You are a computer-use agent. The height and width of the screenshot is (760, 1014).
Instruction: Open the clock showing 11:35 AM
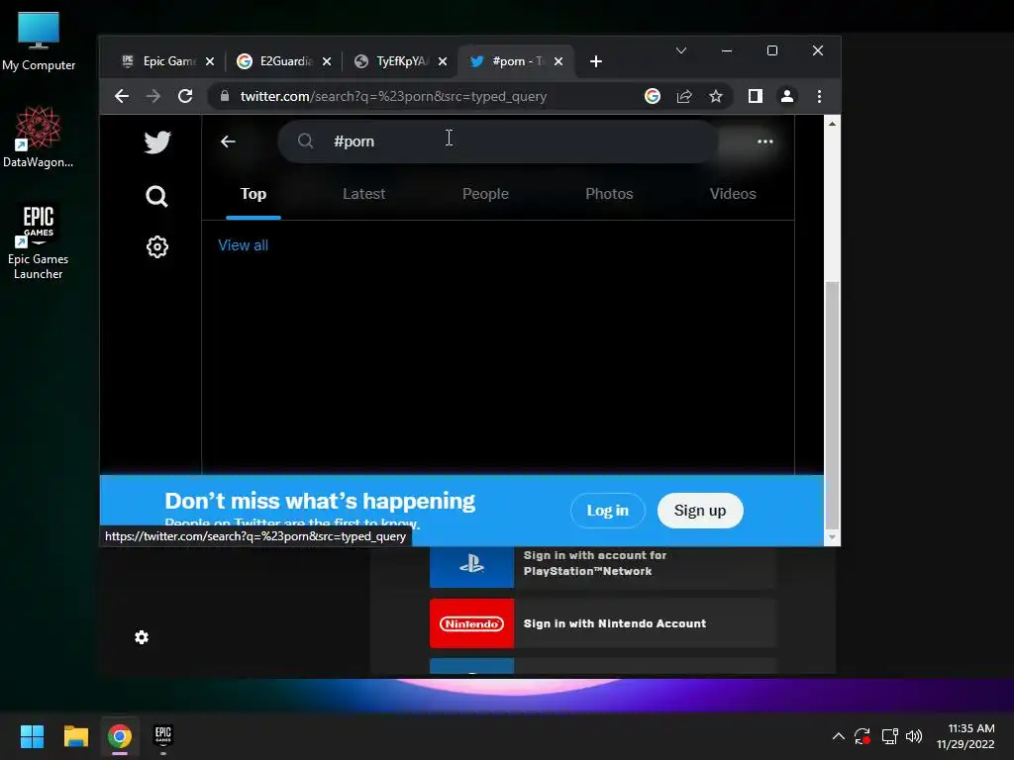click(965, 736)
